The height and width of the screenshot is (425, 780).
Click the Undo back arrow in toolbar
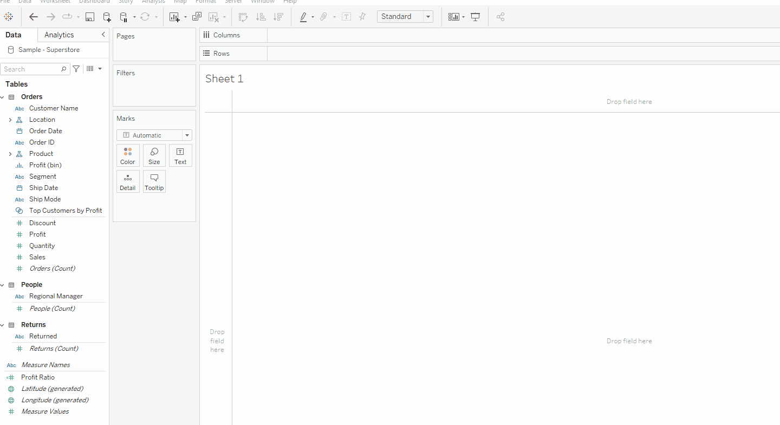[x=34, y=17]
